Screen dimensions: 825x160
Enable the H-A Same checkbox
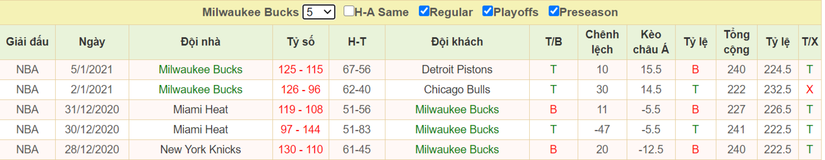348,11
